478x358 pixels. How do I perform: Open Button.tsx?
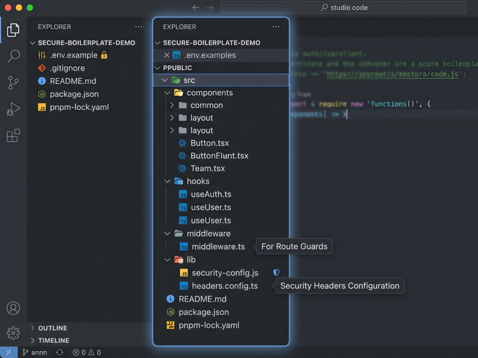[x=210, y=143]
